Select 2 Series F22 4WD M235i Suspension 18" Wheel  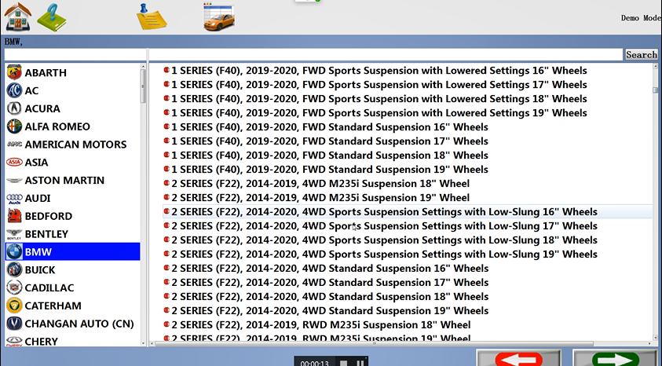click(x=320, y=184)
